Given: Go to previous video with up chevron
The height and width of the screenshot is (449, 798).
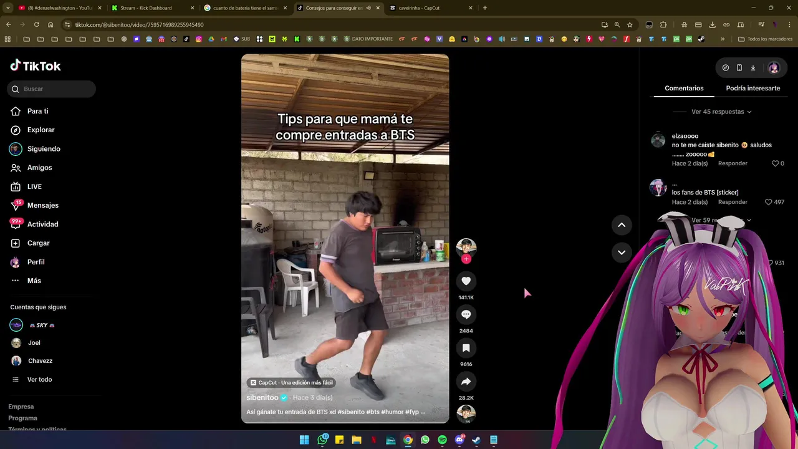Looking at the screenshot, I should point(622,225).
